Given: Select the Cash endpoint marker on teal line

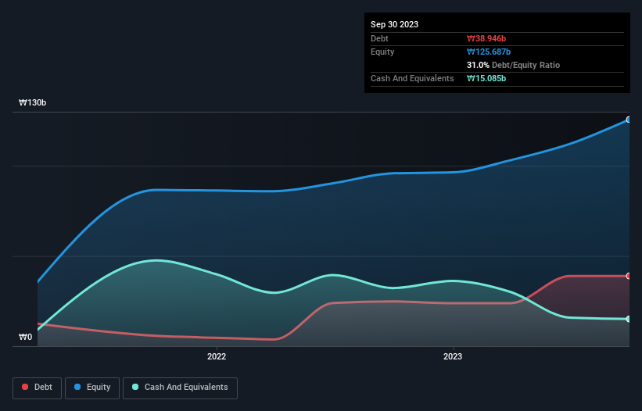Looking at the screenshot, I should click(629, 319).
